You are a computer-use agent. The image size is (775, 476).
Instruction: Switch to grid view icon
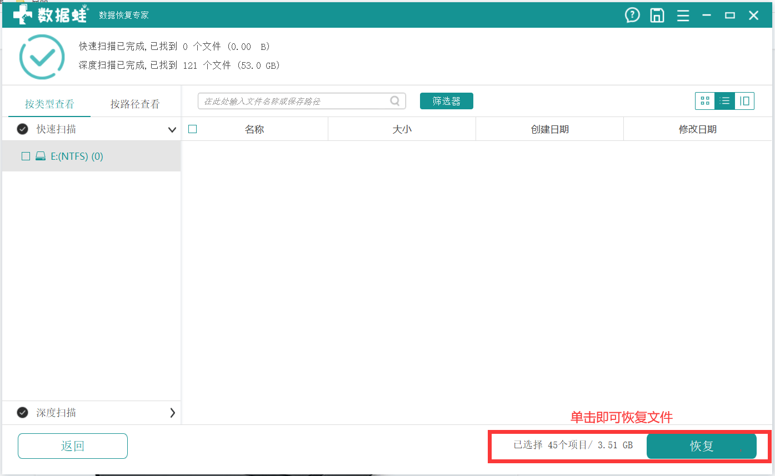coord(706,101)
